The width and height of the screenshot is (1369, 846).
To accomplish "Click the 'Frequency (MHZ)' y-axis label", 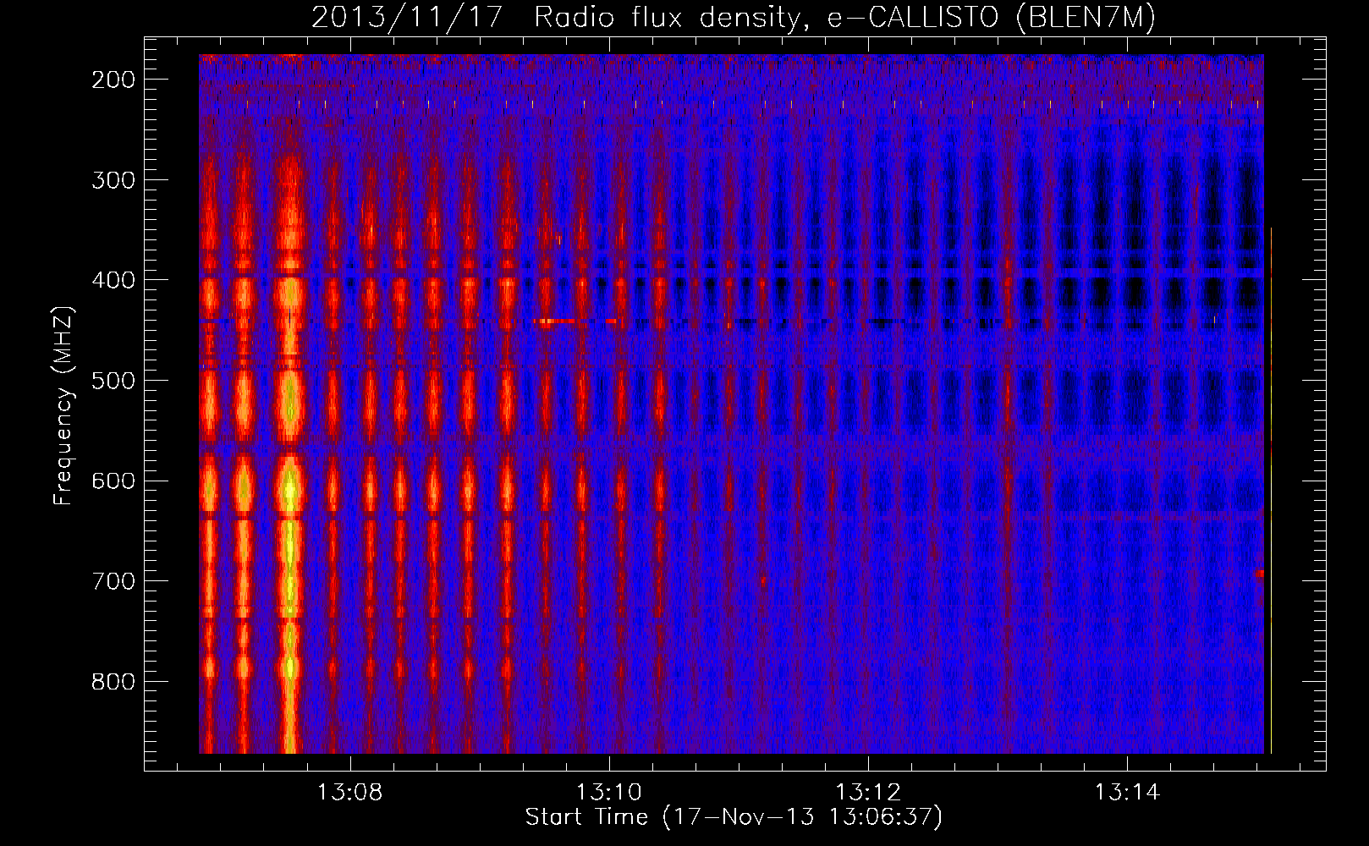I will [63, 405].
